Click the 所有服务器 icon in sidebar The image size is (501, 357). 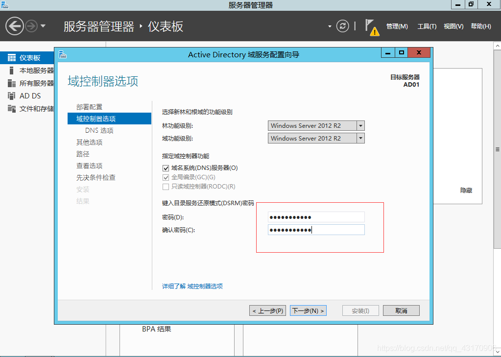coord(12,83)
